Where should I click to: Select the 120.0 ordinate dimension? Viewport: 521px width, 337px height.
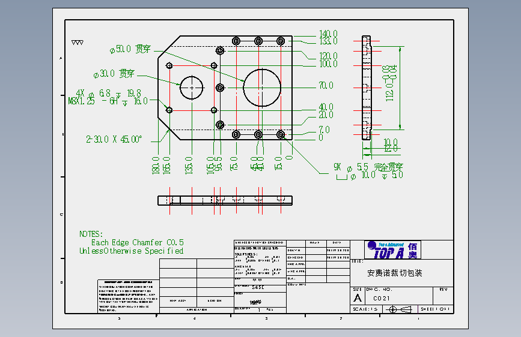pos(328,56)
